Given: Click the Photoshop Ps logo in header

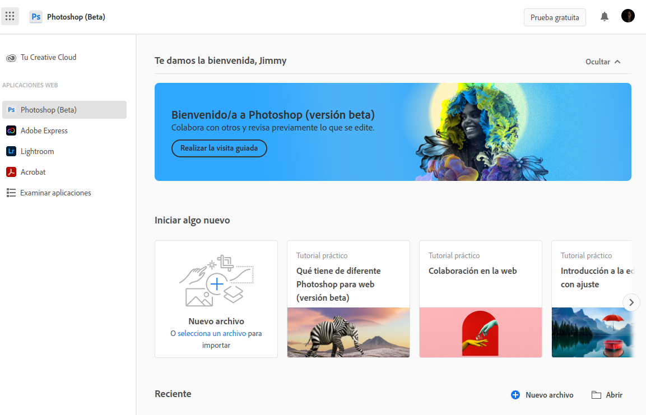Looking at the screenshot, I should coord(36,17).
